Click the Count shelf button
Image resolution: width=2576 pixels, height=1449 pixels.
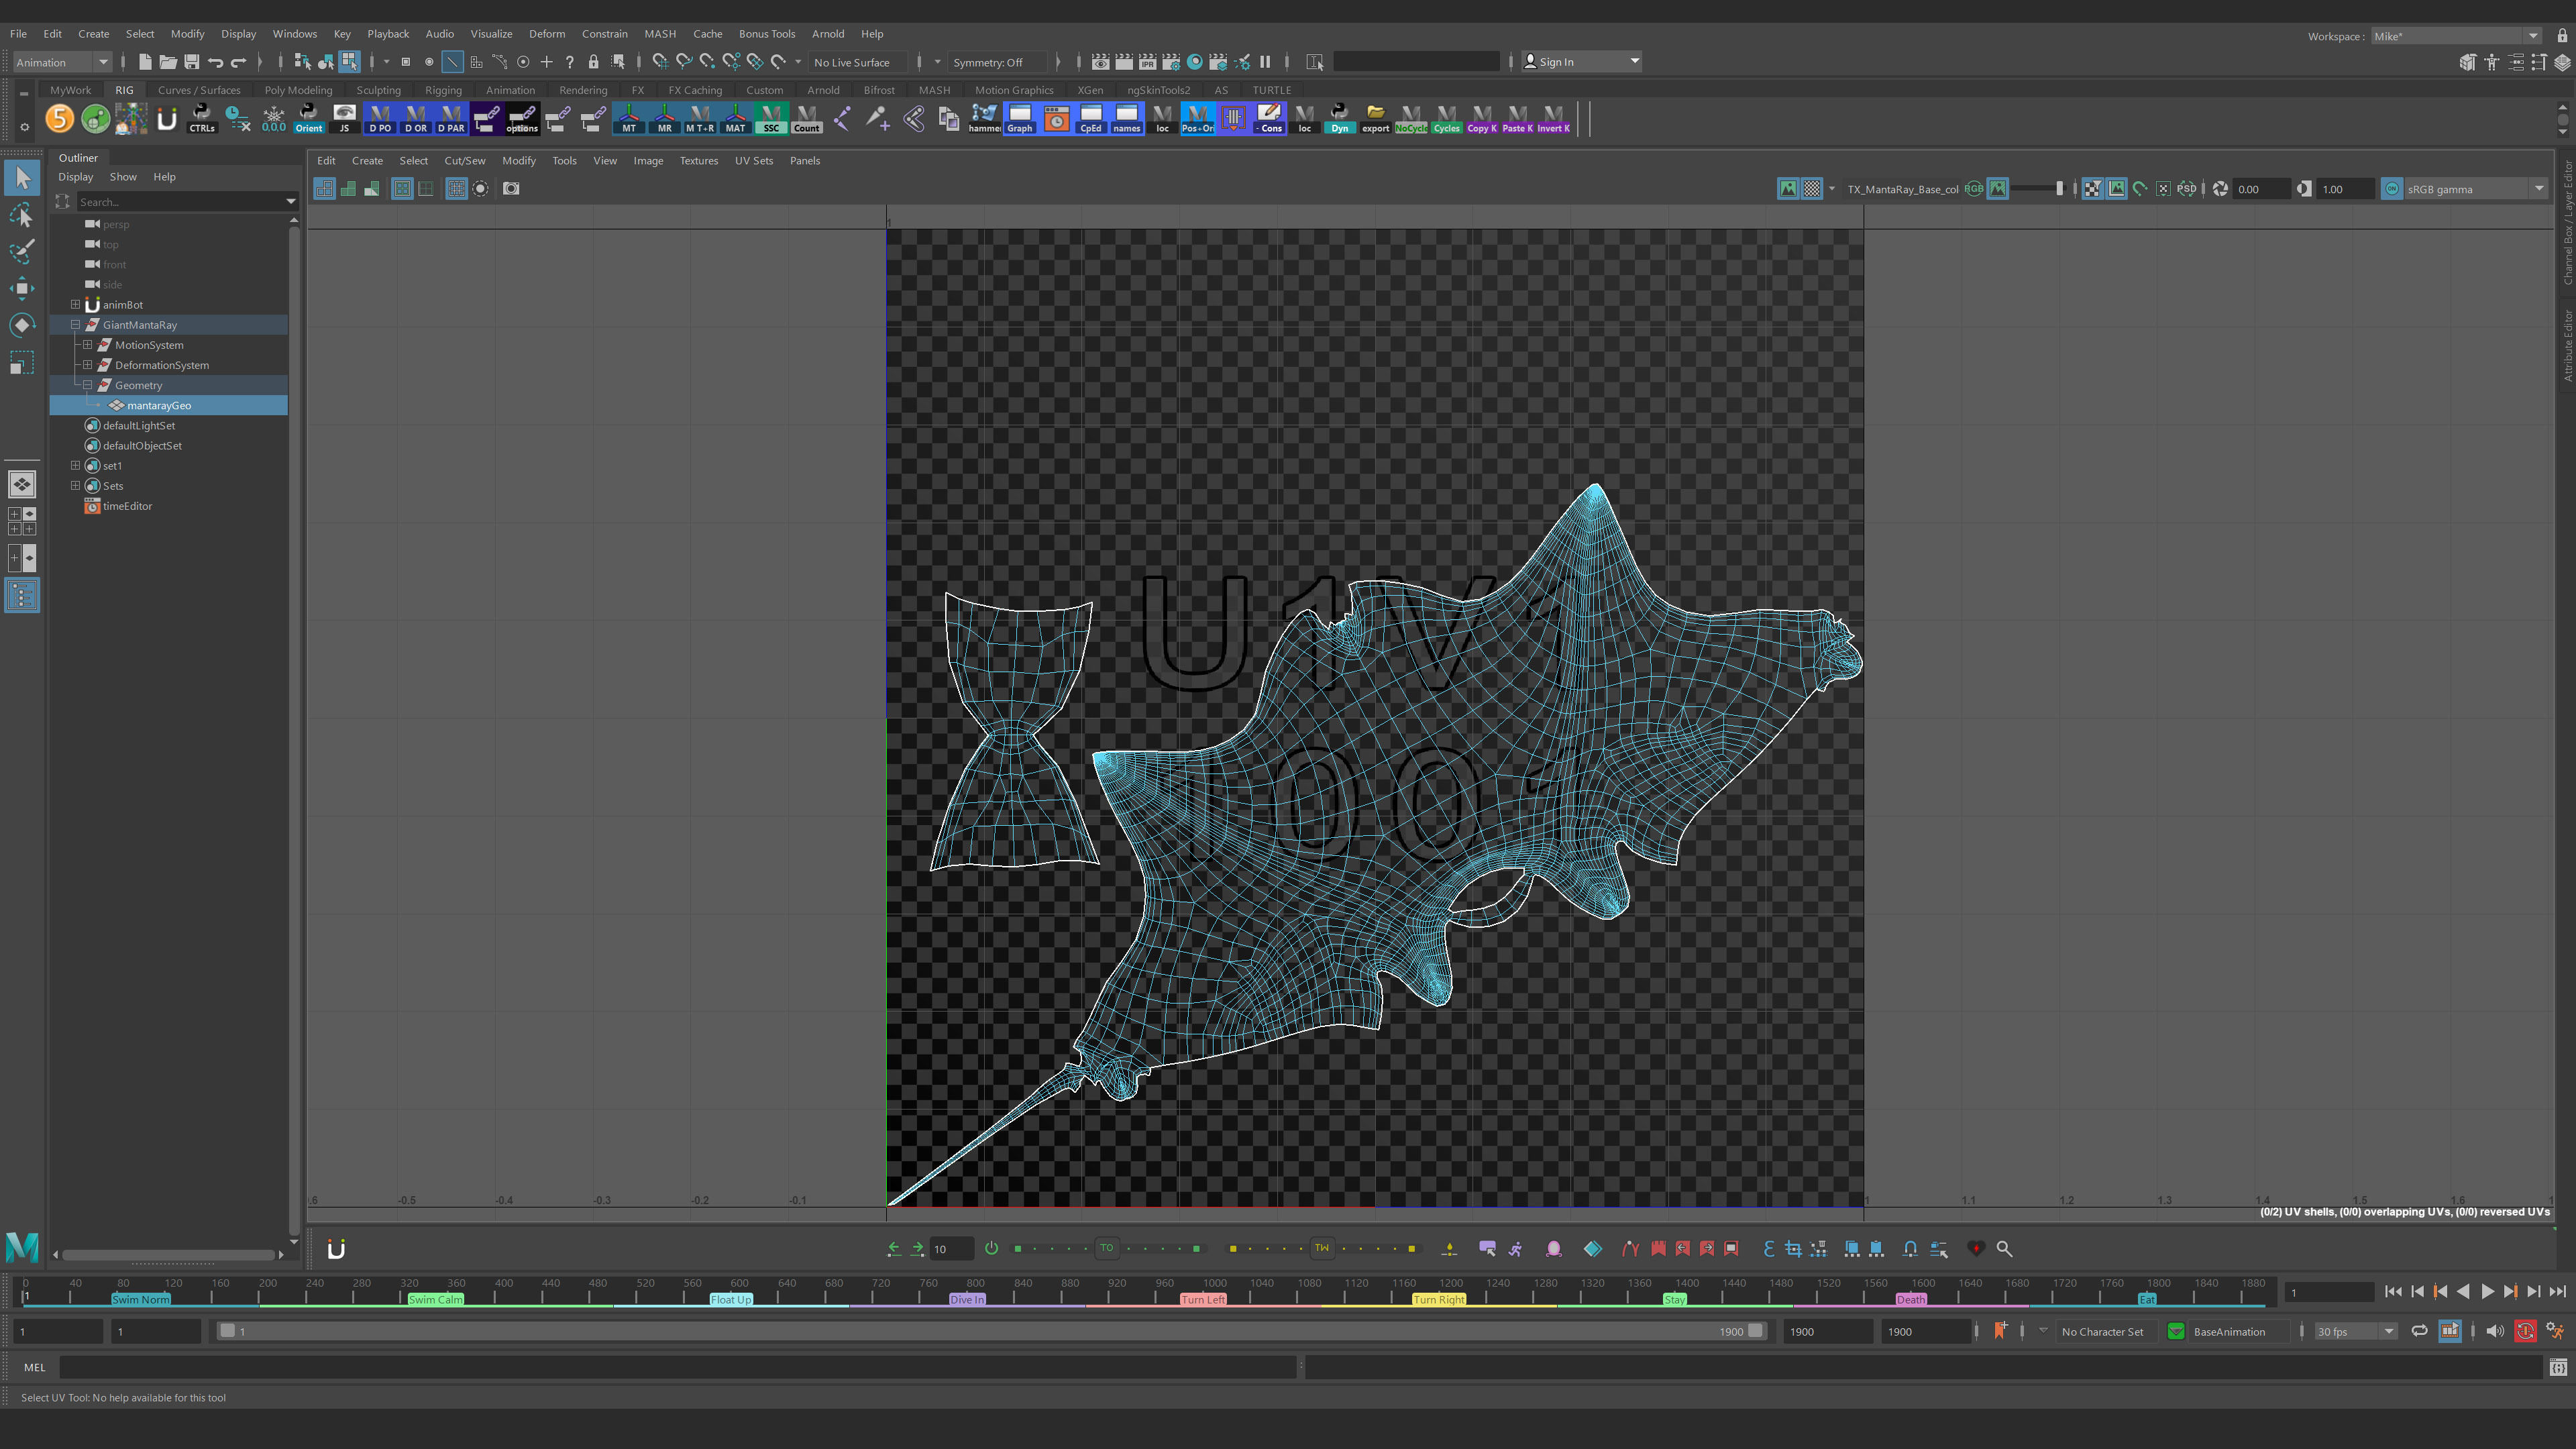(x=806, y=119)
